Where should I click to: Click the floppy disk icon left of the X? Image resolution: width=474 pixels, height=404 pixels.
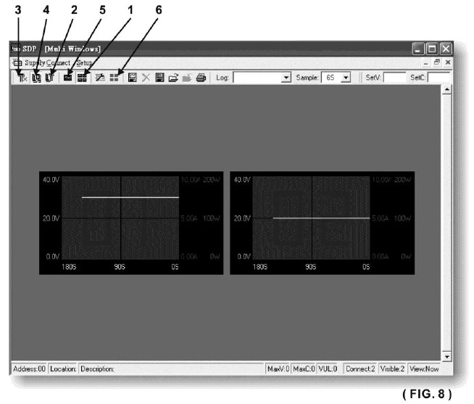(133, 77)
